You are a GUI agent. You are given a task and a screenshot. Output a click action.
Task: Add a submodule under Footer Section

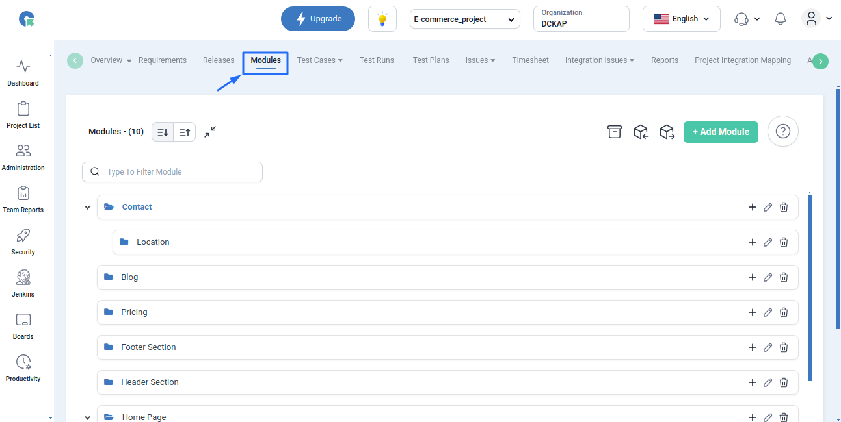pyautogui.click(x=753, y=347)
